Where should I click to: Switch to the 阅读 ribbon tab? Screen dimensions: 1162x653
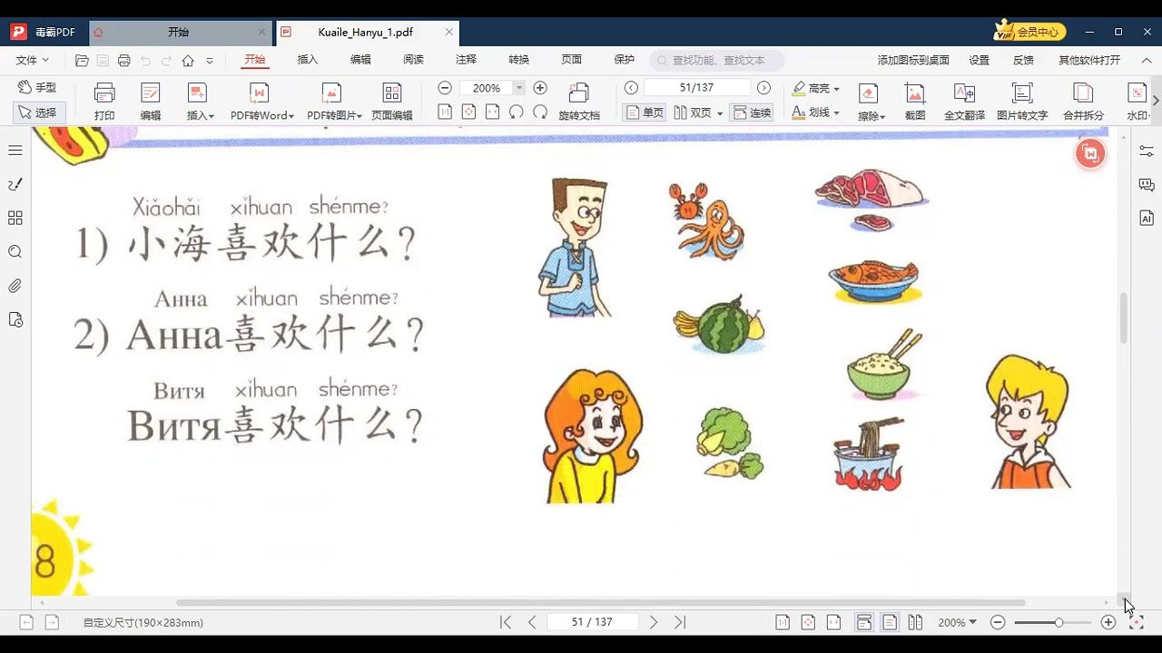click(x=413, y=60)
